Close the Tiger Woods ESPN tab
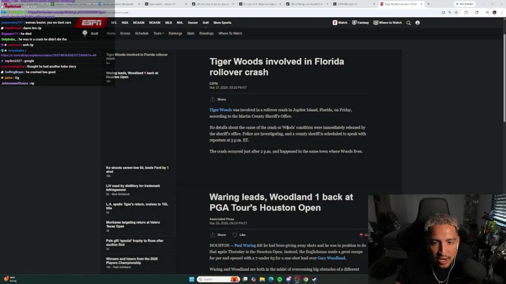Viewport: 506px width, 284px height. 421,4
